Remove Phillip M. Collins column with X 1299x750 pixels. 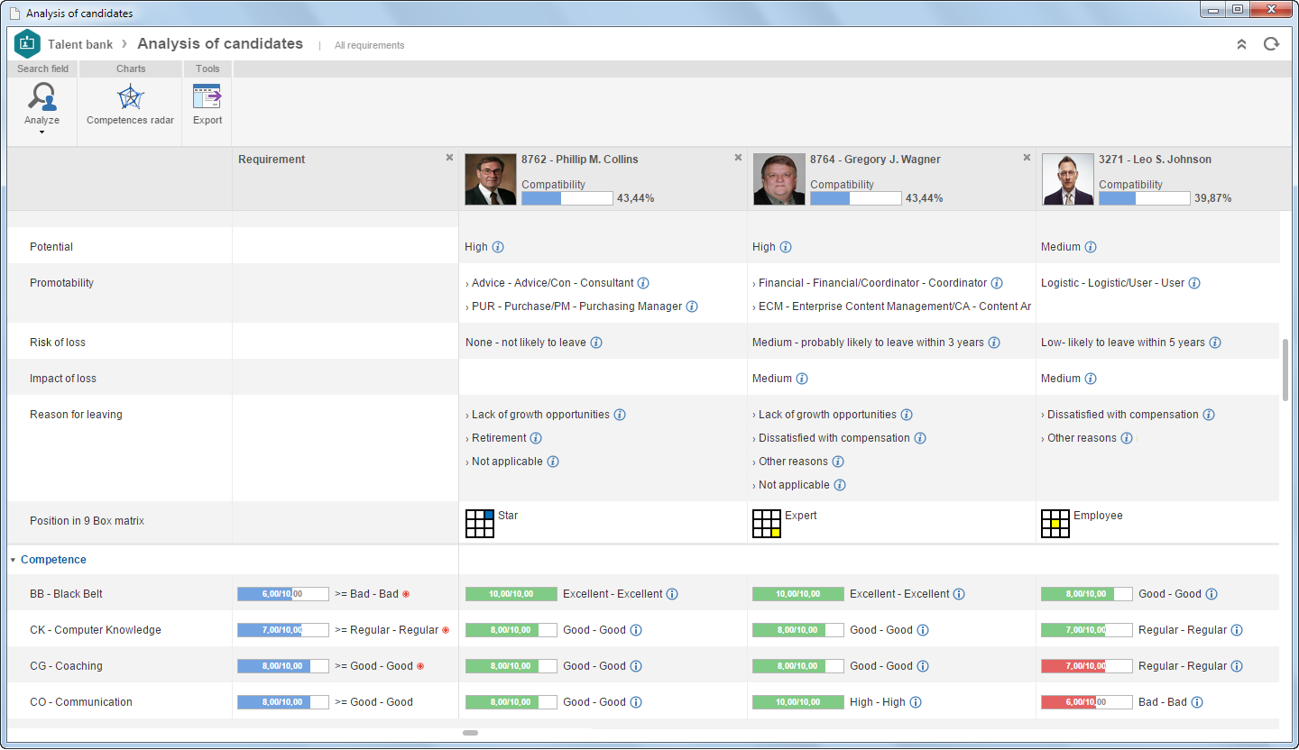click(738, 158)
